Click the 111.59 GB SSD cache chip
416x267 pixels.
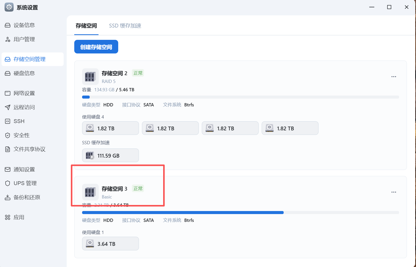click(110, 156)
